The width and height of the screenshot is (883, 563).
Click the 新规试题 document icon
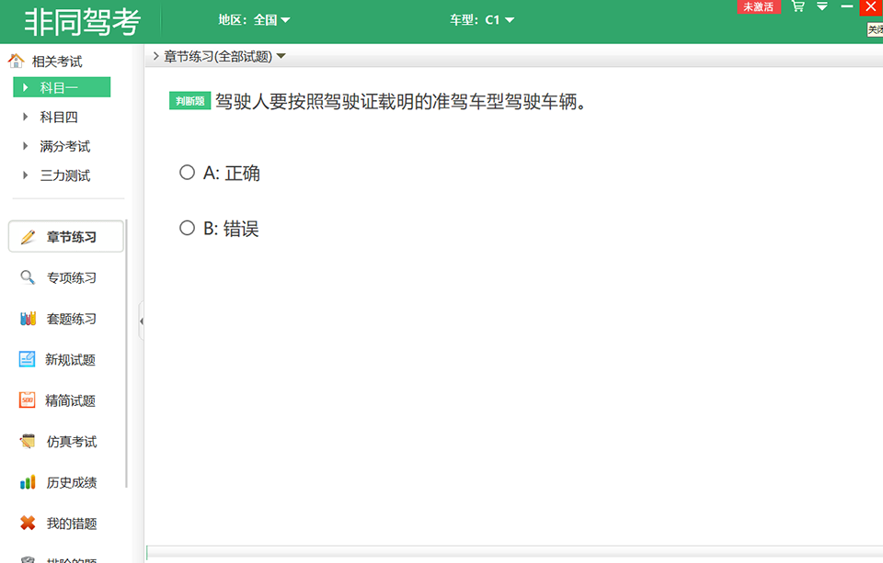coord(27,359)
